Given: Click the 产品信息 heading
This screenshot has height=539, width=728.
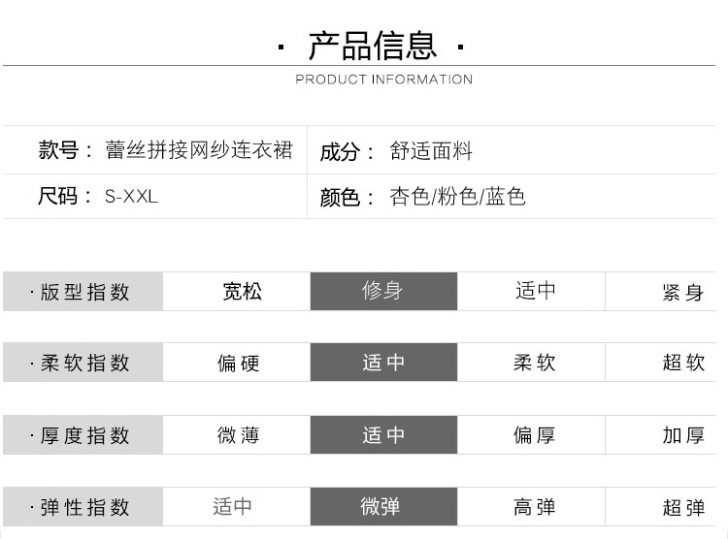Looking at the screenshot, I should [x=373, y=45].
